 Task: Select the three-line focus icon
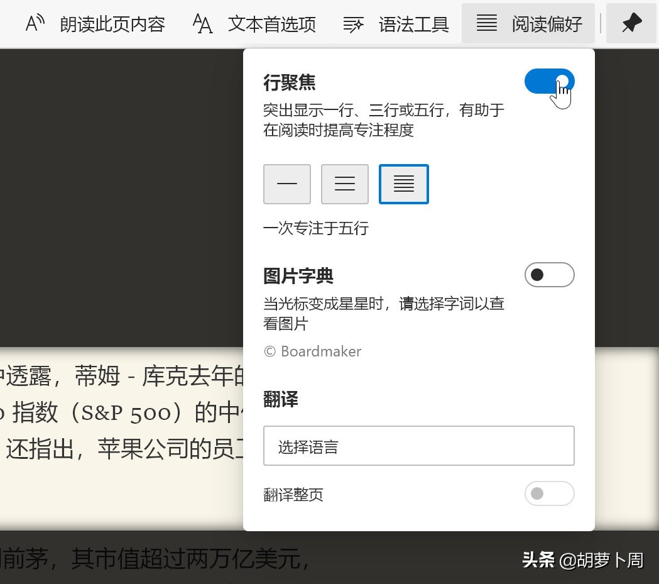(x=345, y=184)
